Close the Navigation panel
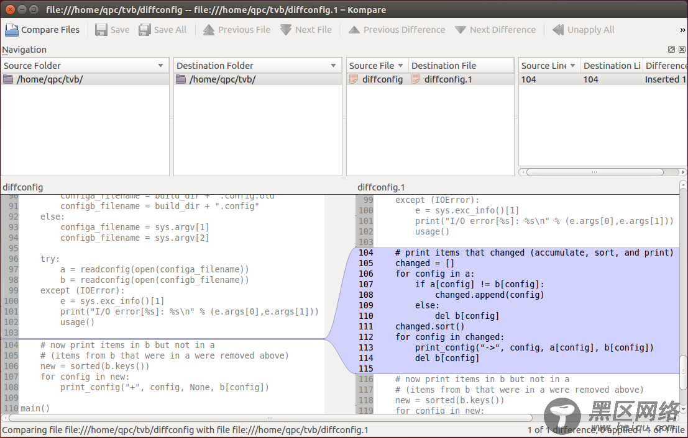 pyautogui.click(x=682, y=50)
